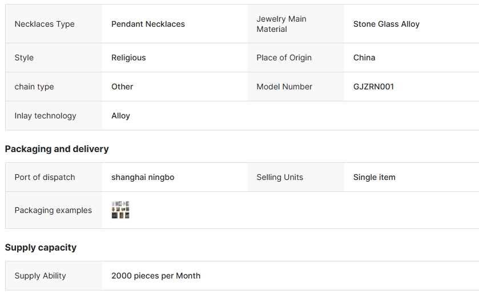This screenshot has height=295, width=479.
Task: Click model number GJZRN001
Action: [x=373, y=87]
